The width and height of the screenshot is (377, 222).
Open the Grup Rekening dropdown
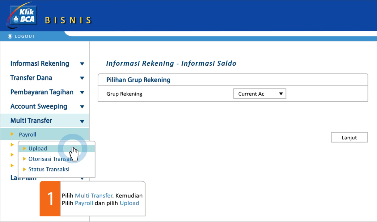[x=260, y=94]
